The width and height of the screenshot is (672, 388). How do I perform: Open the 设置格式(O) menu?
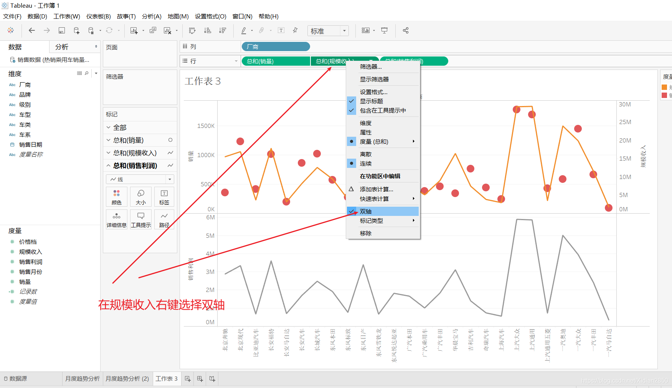[211, 16]
